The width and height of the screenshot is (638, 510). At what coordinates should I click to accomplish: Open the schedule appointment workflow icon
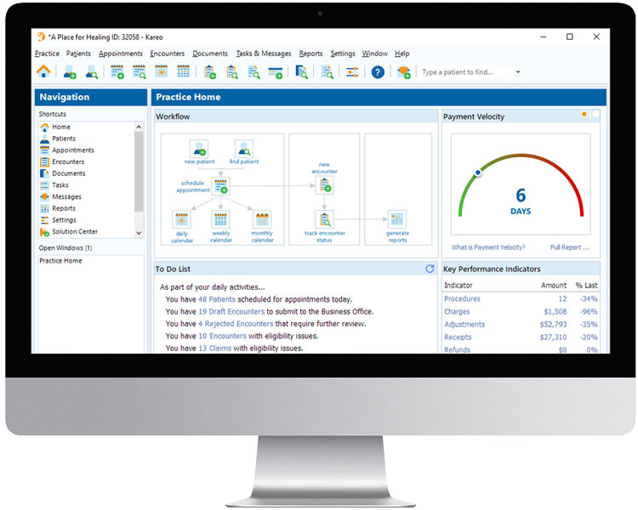pos(220,185)
